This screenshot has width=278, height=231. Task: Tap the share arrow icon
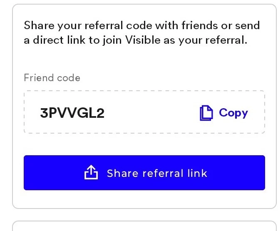click(91, 172)
